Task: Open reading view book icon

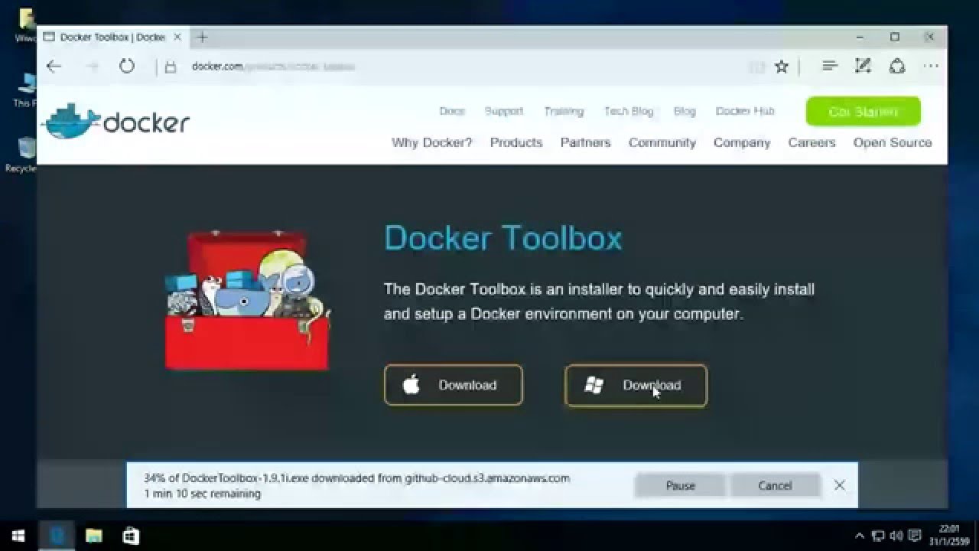Action: click(757, 67)
